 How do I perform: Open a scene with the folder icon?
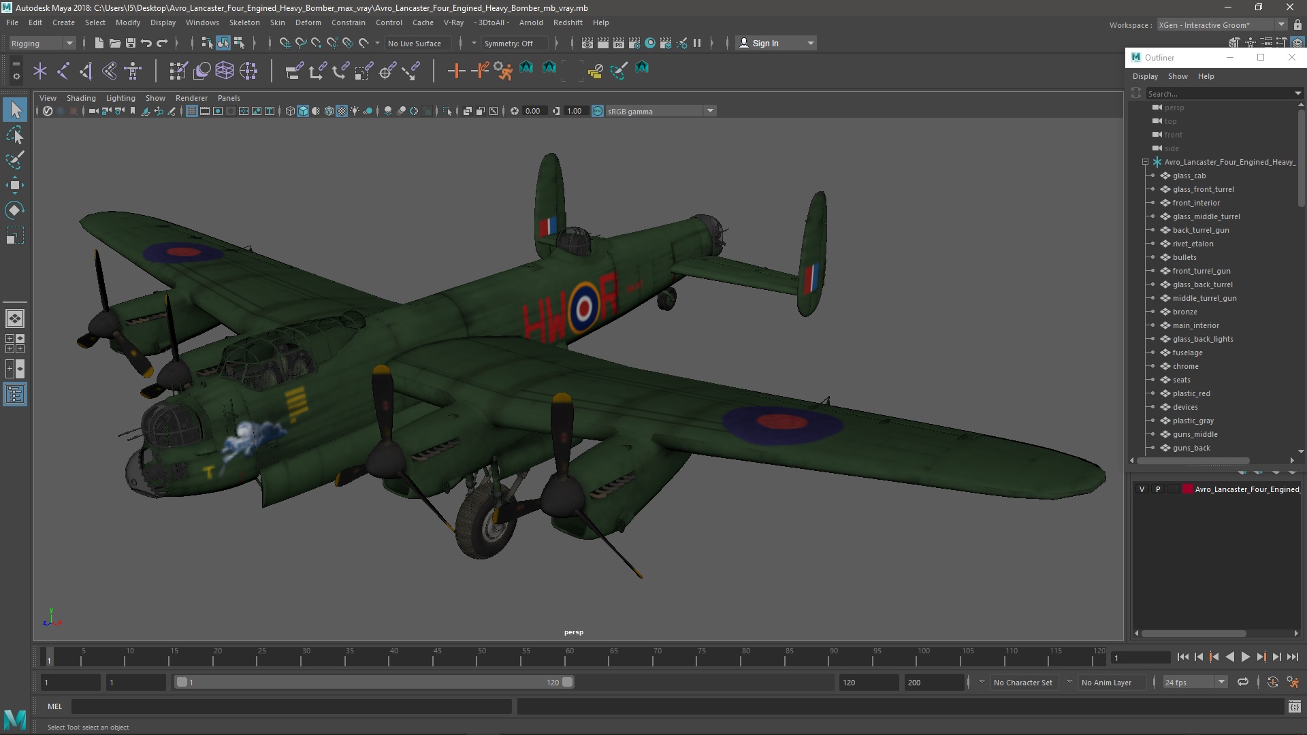coord(114,43)
